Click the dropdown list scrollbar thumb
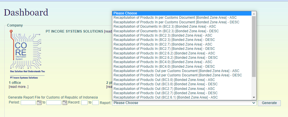 coord(254,46)
